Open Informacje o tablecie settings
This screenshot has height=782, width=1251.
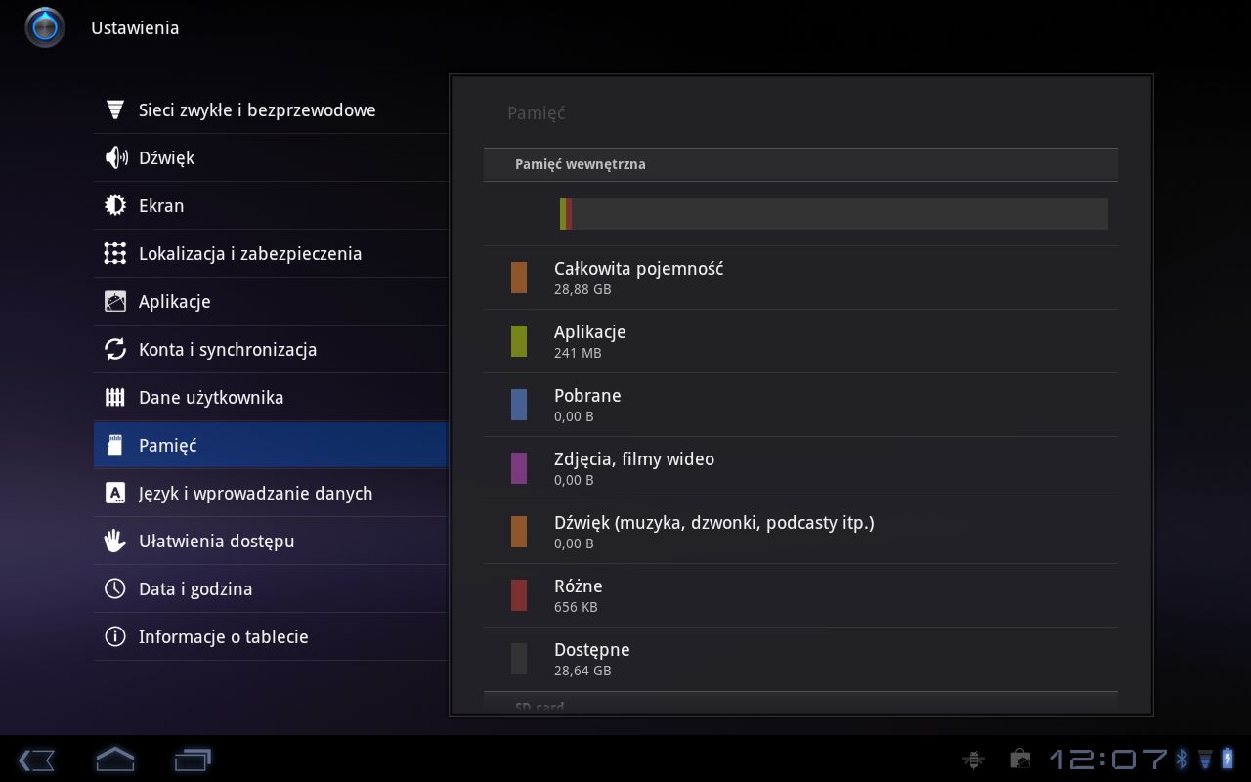(x=271, y=636)
